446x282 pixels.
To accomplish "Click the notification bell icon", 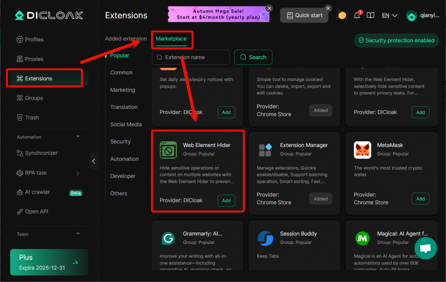I will point(357,16).
